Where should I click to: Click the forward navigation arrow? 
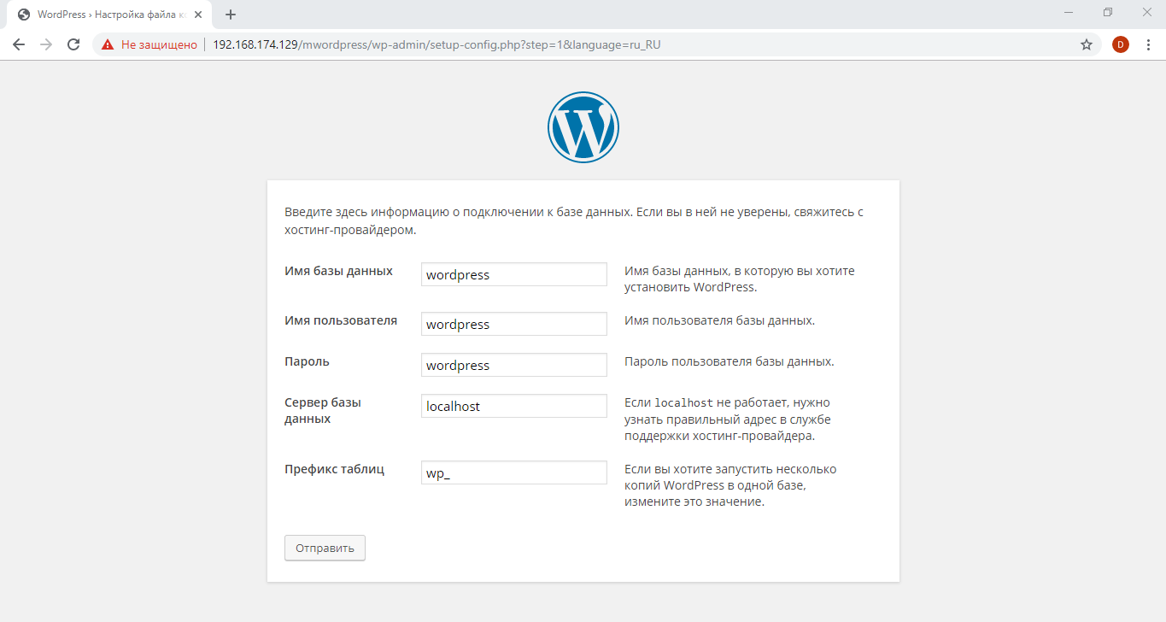click(46, 44)
